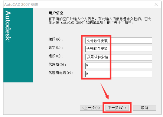Click the 组织(O): label

click(x=56, y=56)
